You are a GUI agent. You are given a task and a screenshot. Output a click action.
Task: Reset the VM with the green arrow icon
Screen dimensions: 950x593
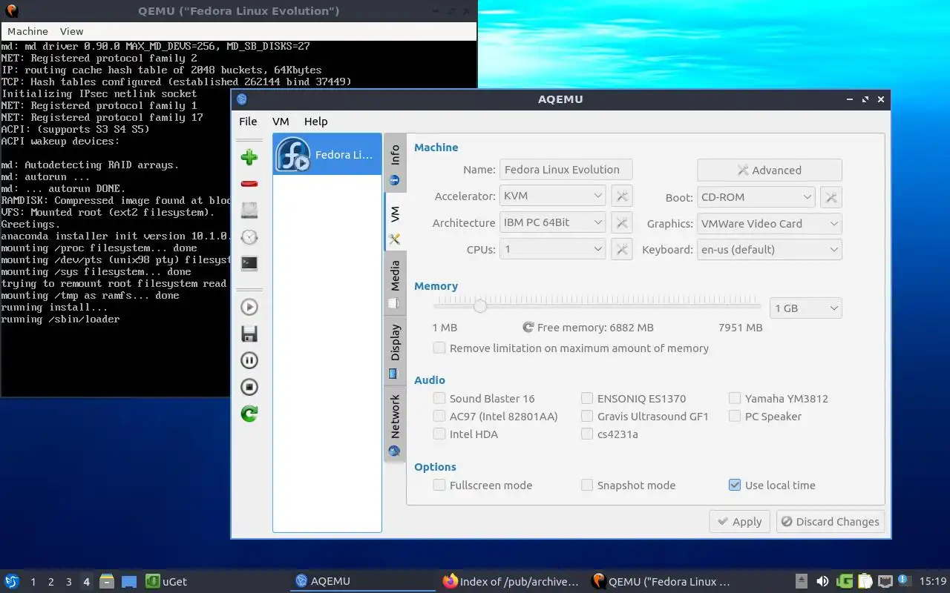coord(249,414)
